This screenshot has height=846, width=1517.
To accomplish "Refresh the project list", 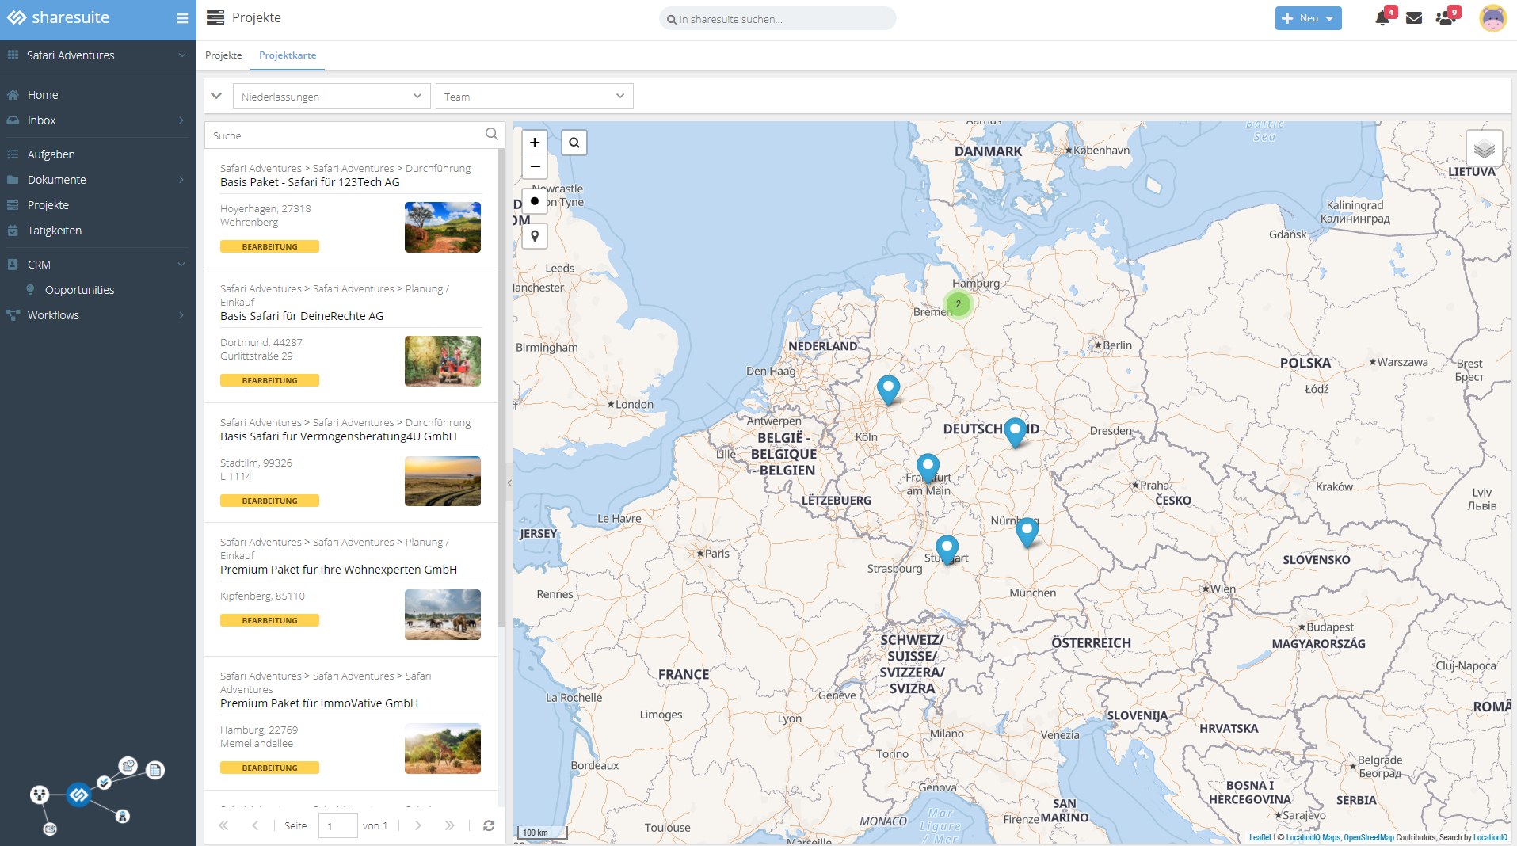I will click(x=489, y=825).
